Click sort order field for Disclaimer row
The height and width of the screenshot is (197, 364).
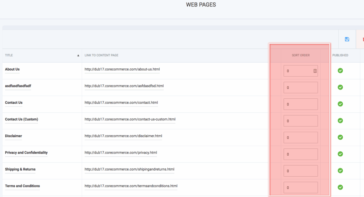(x=300, y=138)
